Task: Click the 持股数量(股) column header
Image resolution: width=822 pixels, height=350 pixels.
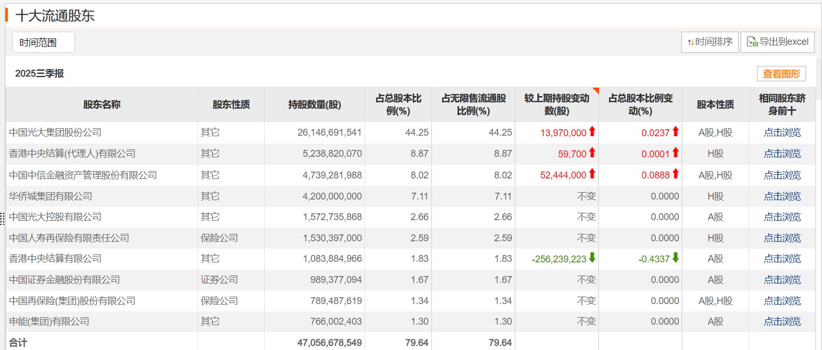Action: (314, 105)
